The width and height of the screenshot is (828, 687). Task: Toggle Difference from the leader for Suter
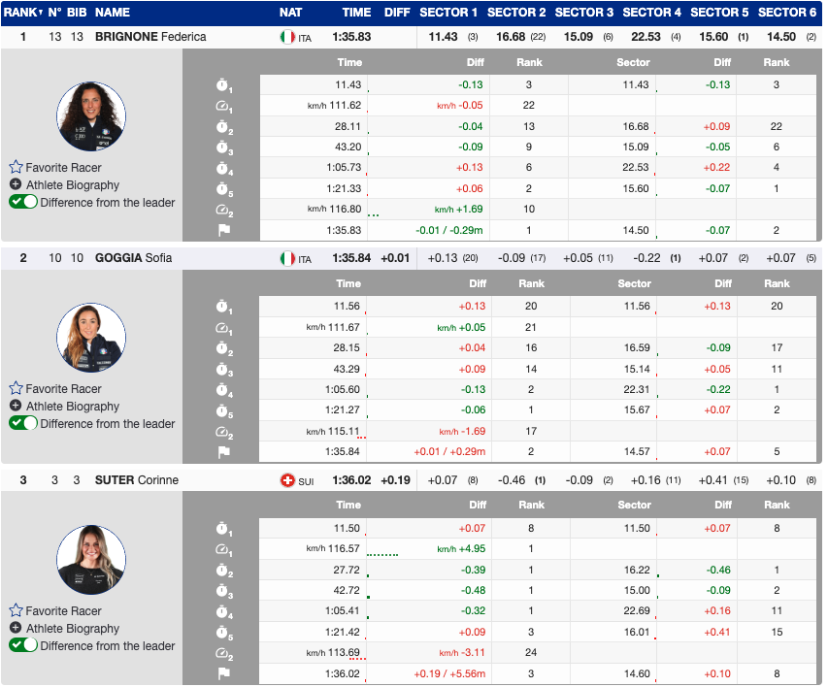click(x=23, y=646)
